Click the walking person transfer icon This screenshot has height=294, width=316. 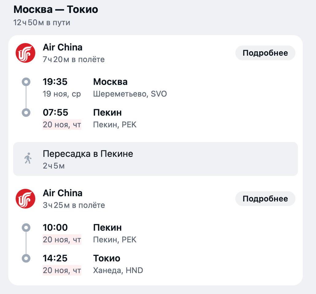tap(28, 158)
